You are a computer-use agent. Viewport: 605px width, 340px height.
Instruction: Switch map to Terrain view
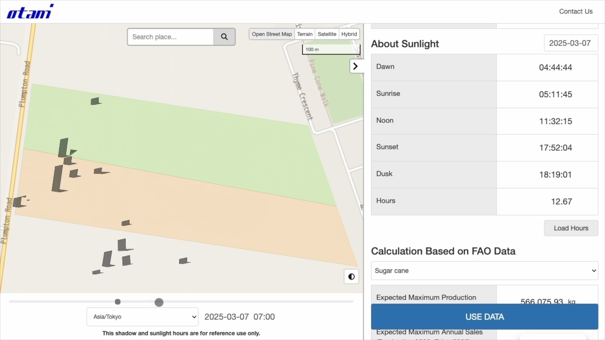point(305,34)
